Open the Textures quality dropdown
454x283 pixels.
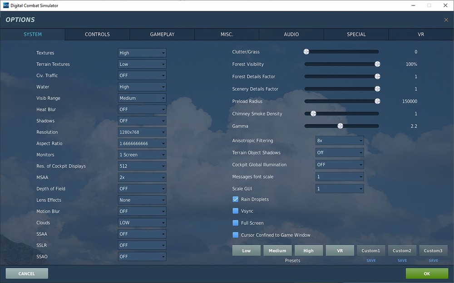pos(142,53)
